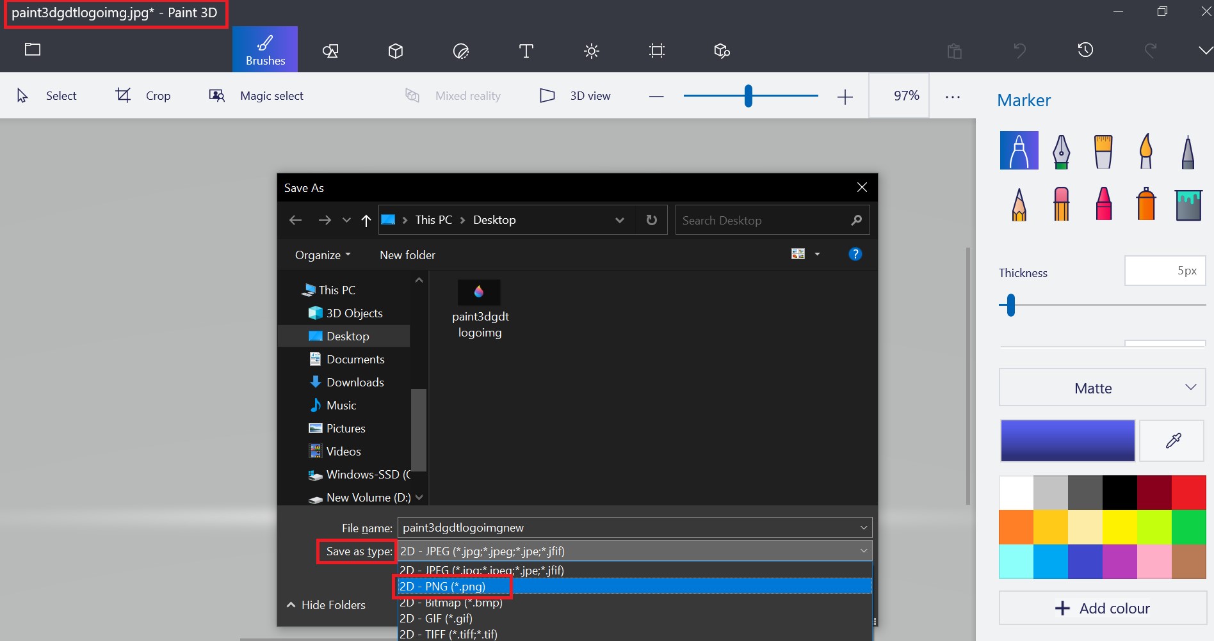Screen dimensions: 1214x641
Task: Select the Pixel pen brush
Action: (x=1188, y=152)
